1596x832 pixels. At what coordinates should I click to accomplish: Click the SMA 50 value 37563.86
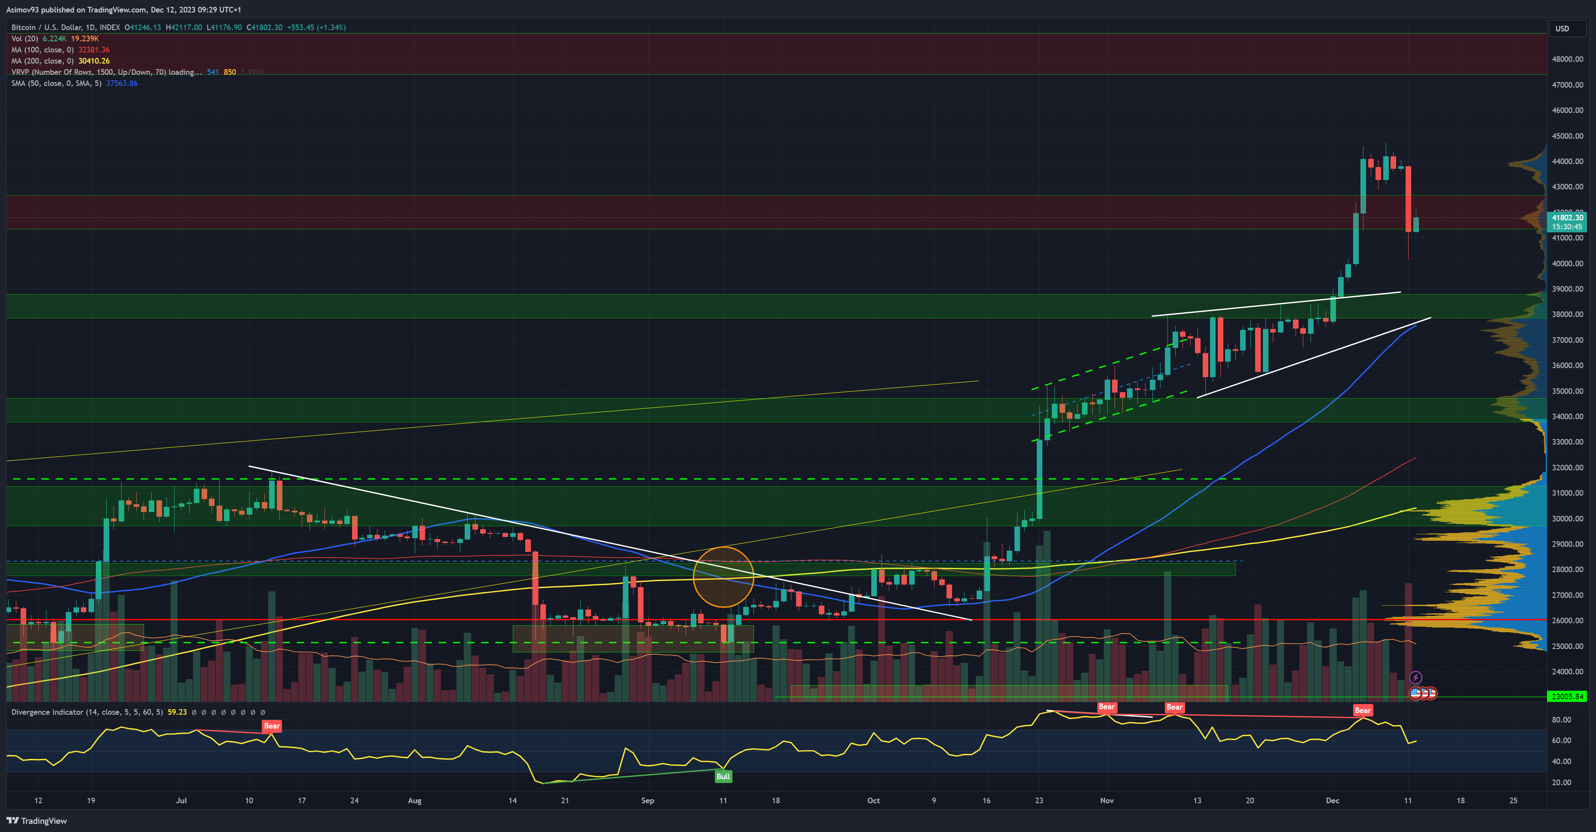click(122, 83)
